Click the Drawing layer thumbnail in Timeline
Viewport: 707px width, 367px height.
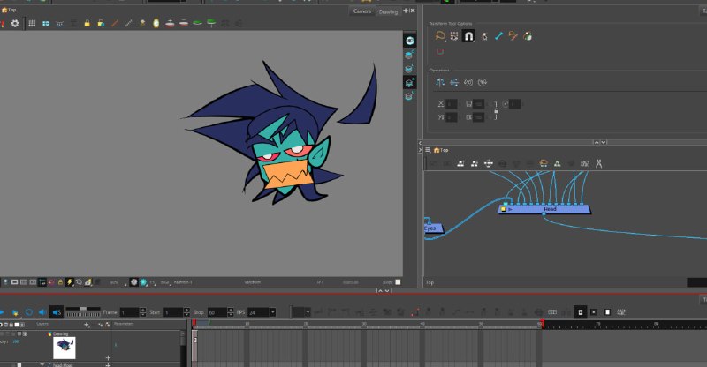[65, 348]
